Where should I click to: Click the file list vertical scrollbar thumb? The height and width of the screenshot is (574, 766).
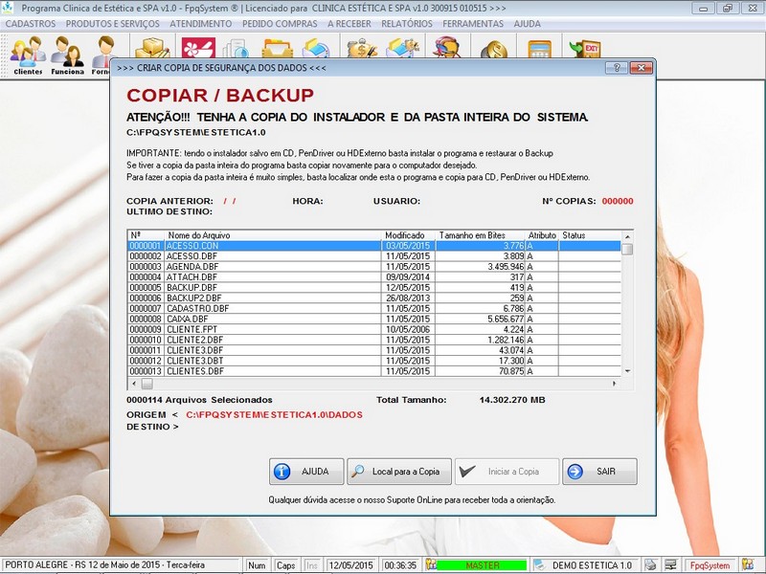tap(628, 249)
